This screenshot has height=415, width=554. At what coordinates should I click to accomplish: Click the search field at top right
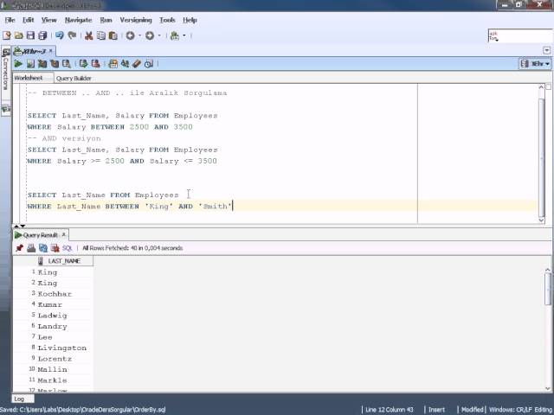(x=520, y=35)
